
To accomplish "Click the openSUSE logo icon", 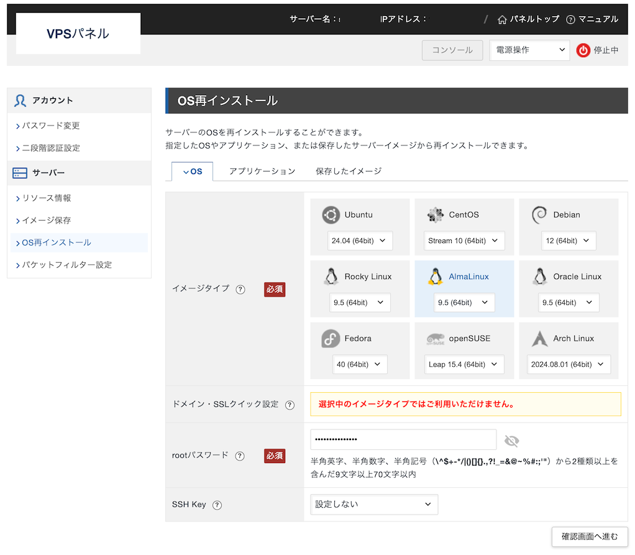I will pos(435,339).
